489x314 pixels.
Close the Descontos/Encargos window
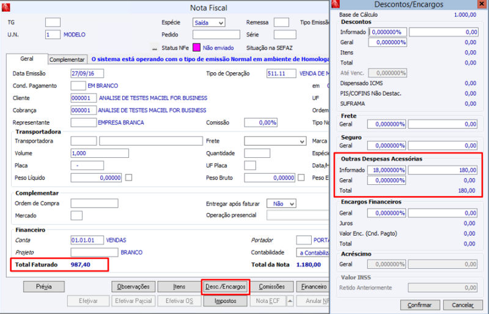tap(482, 4)
